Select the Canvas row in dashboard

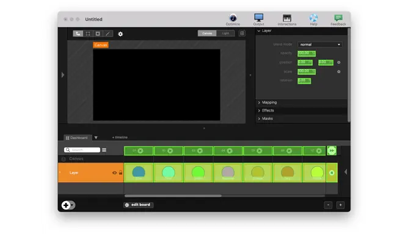pos(90,158)
